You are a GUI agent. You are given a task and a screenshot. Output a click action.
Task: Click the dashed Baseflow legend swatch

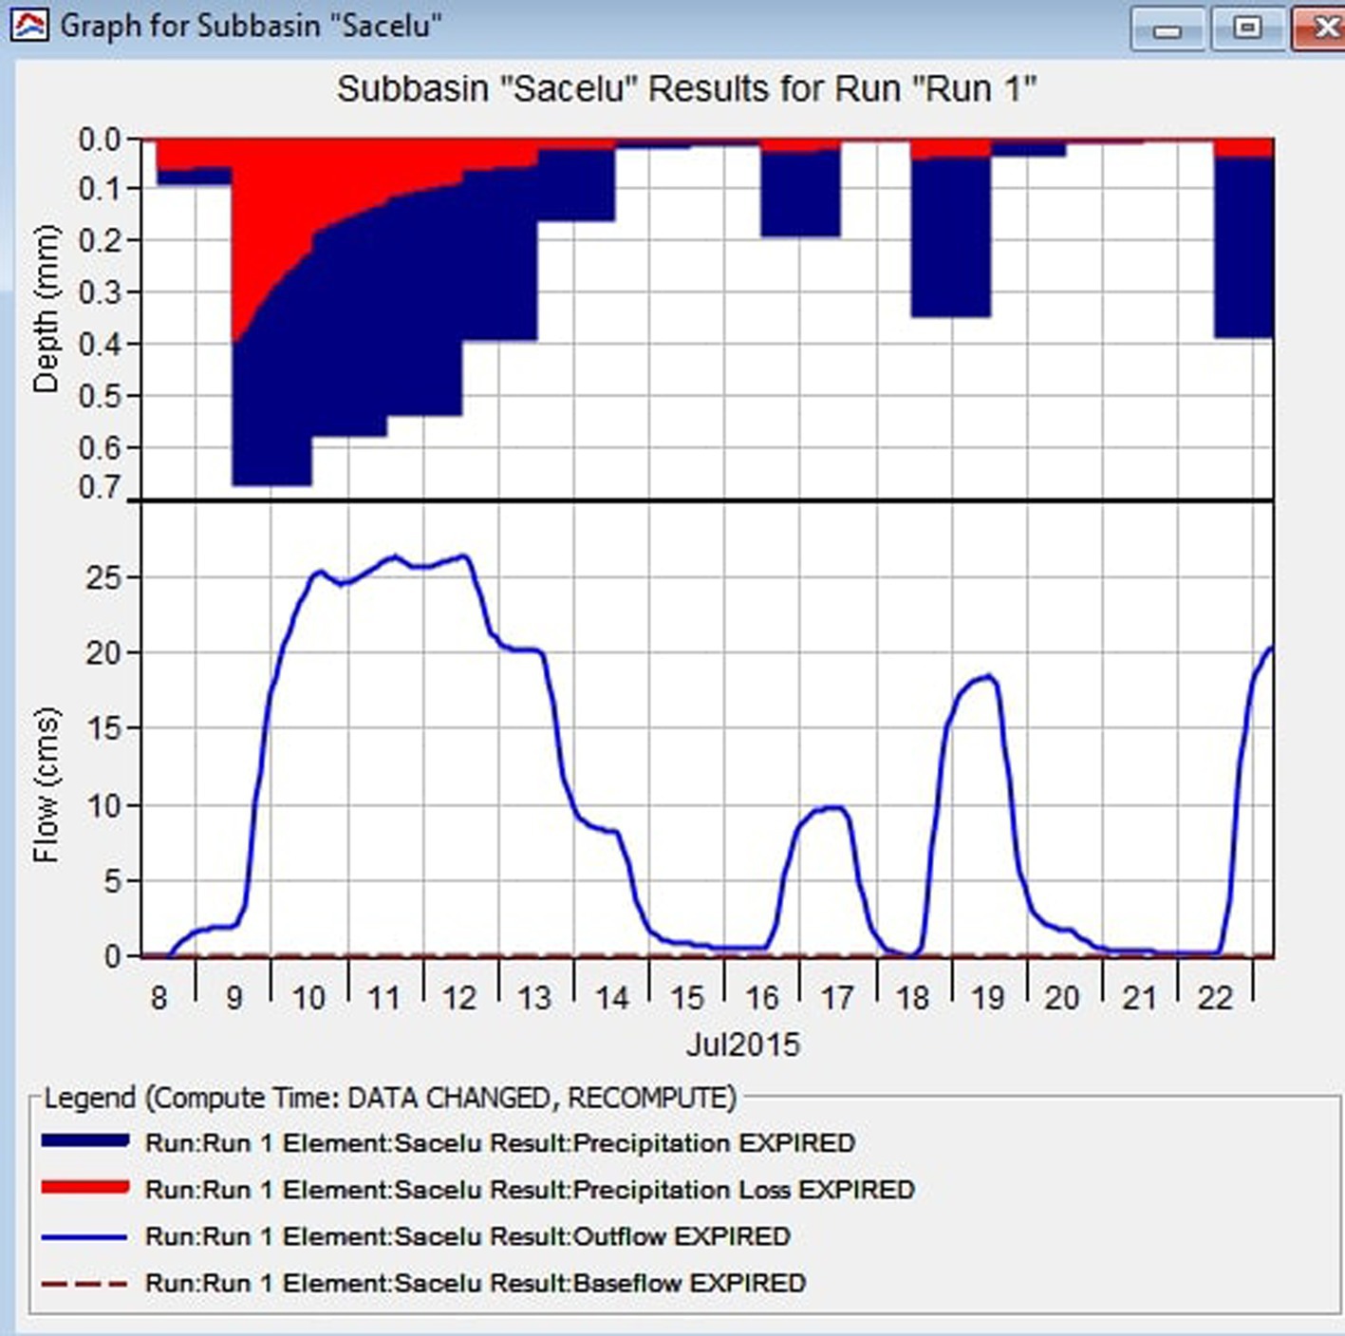[84, 1284]
